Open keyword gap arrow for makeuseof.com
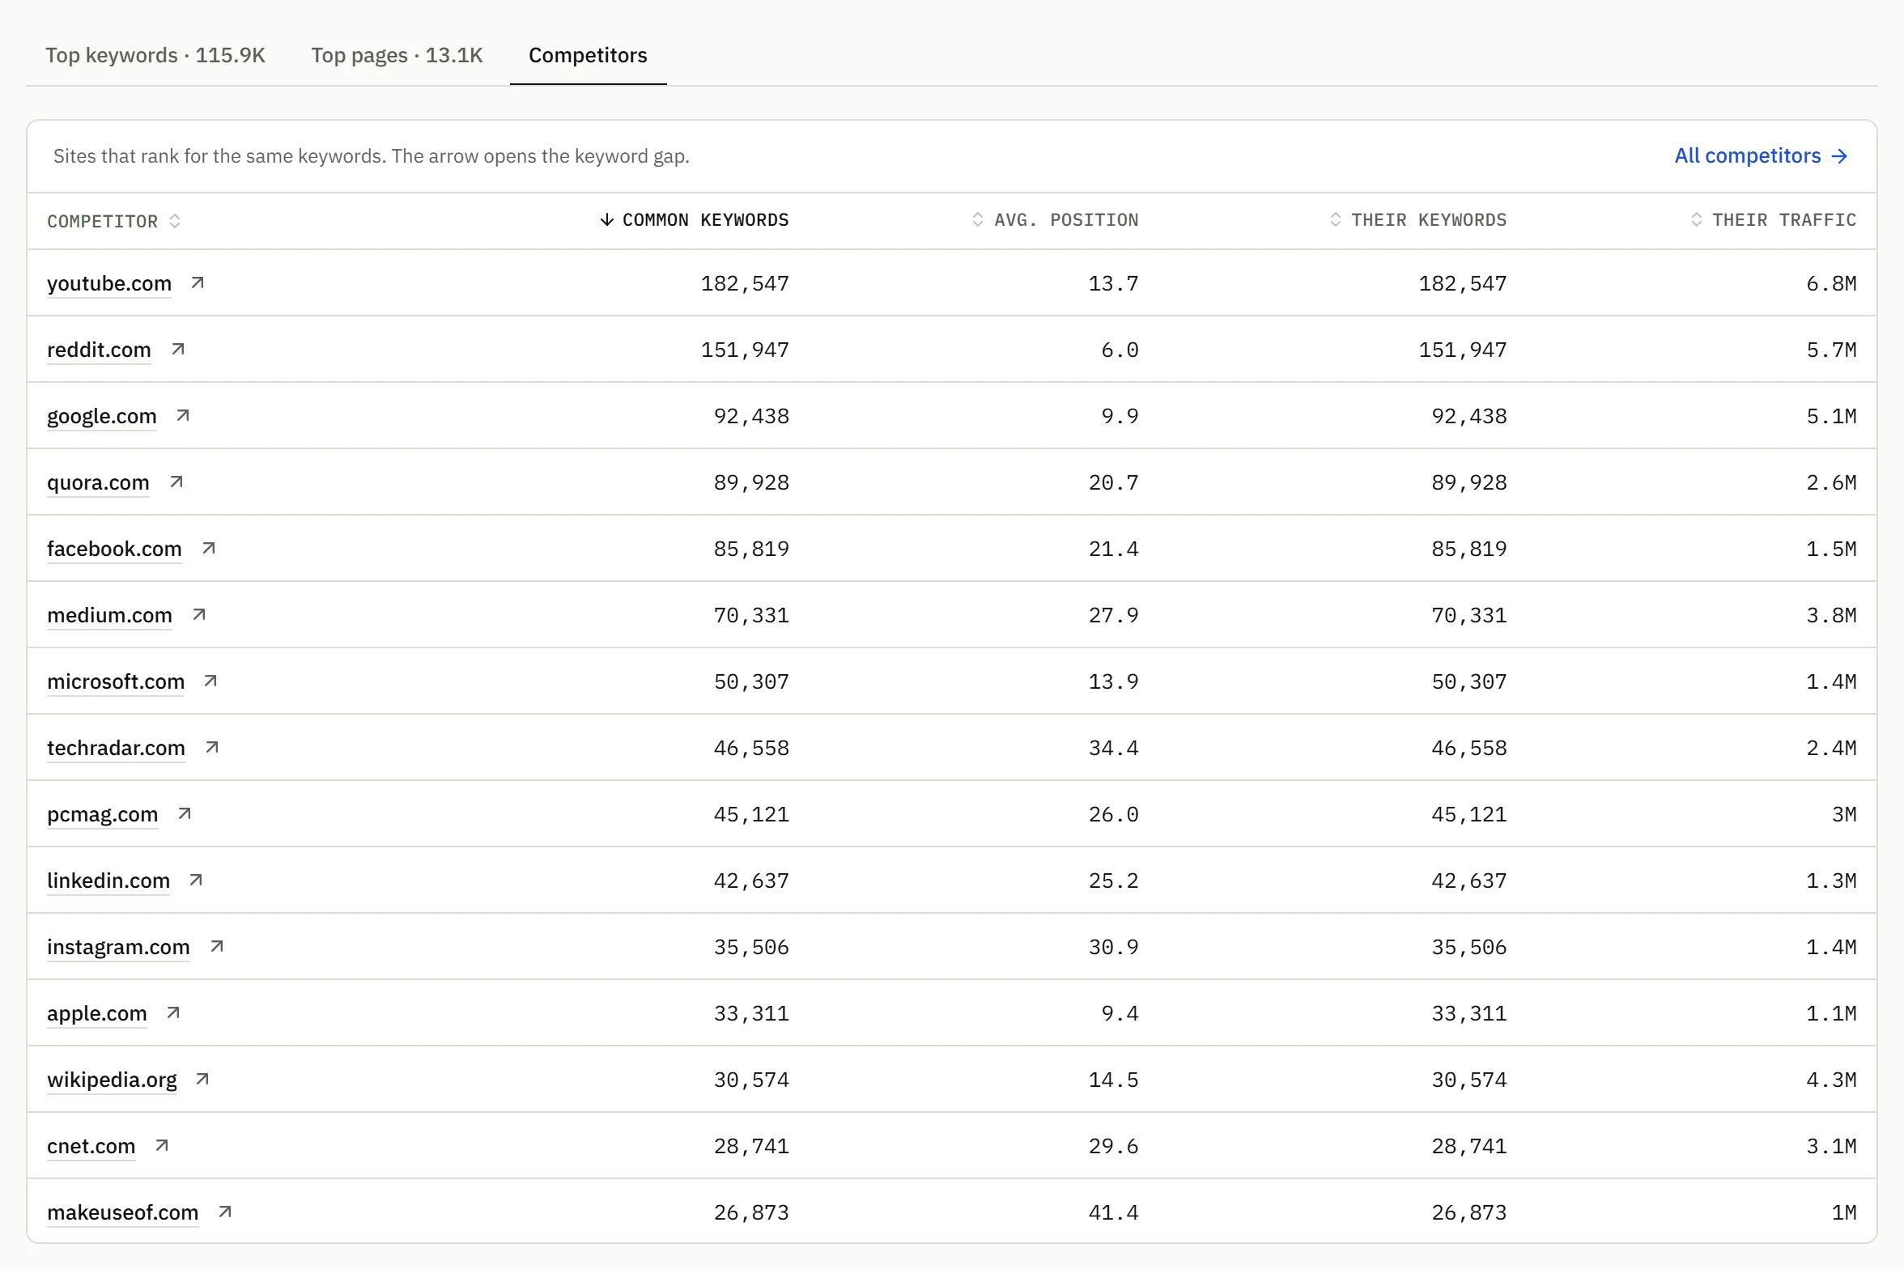 tap(225, 1212)
